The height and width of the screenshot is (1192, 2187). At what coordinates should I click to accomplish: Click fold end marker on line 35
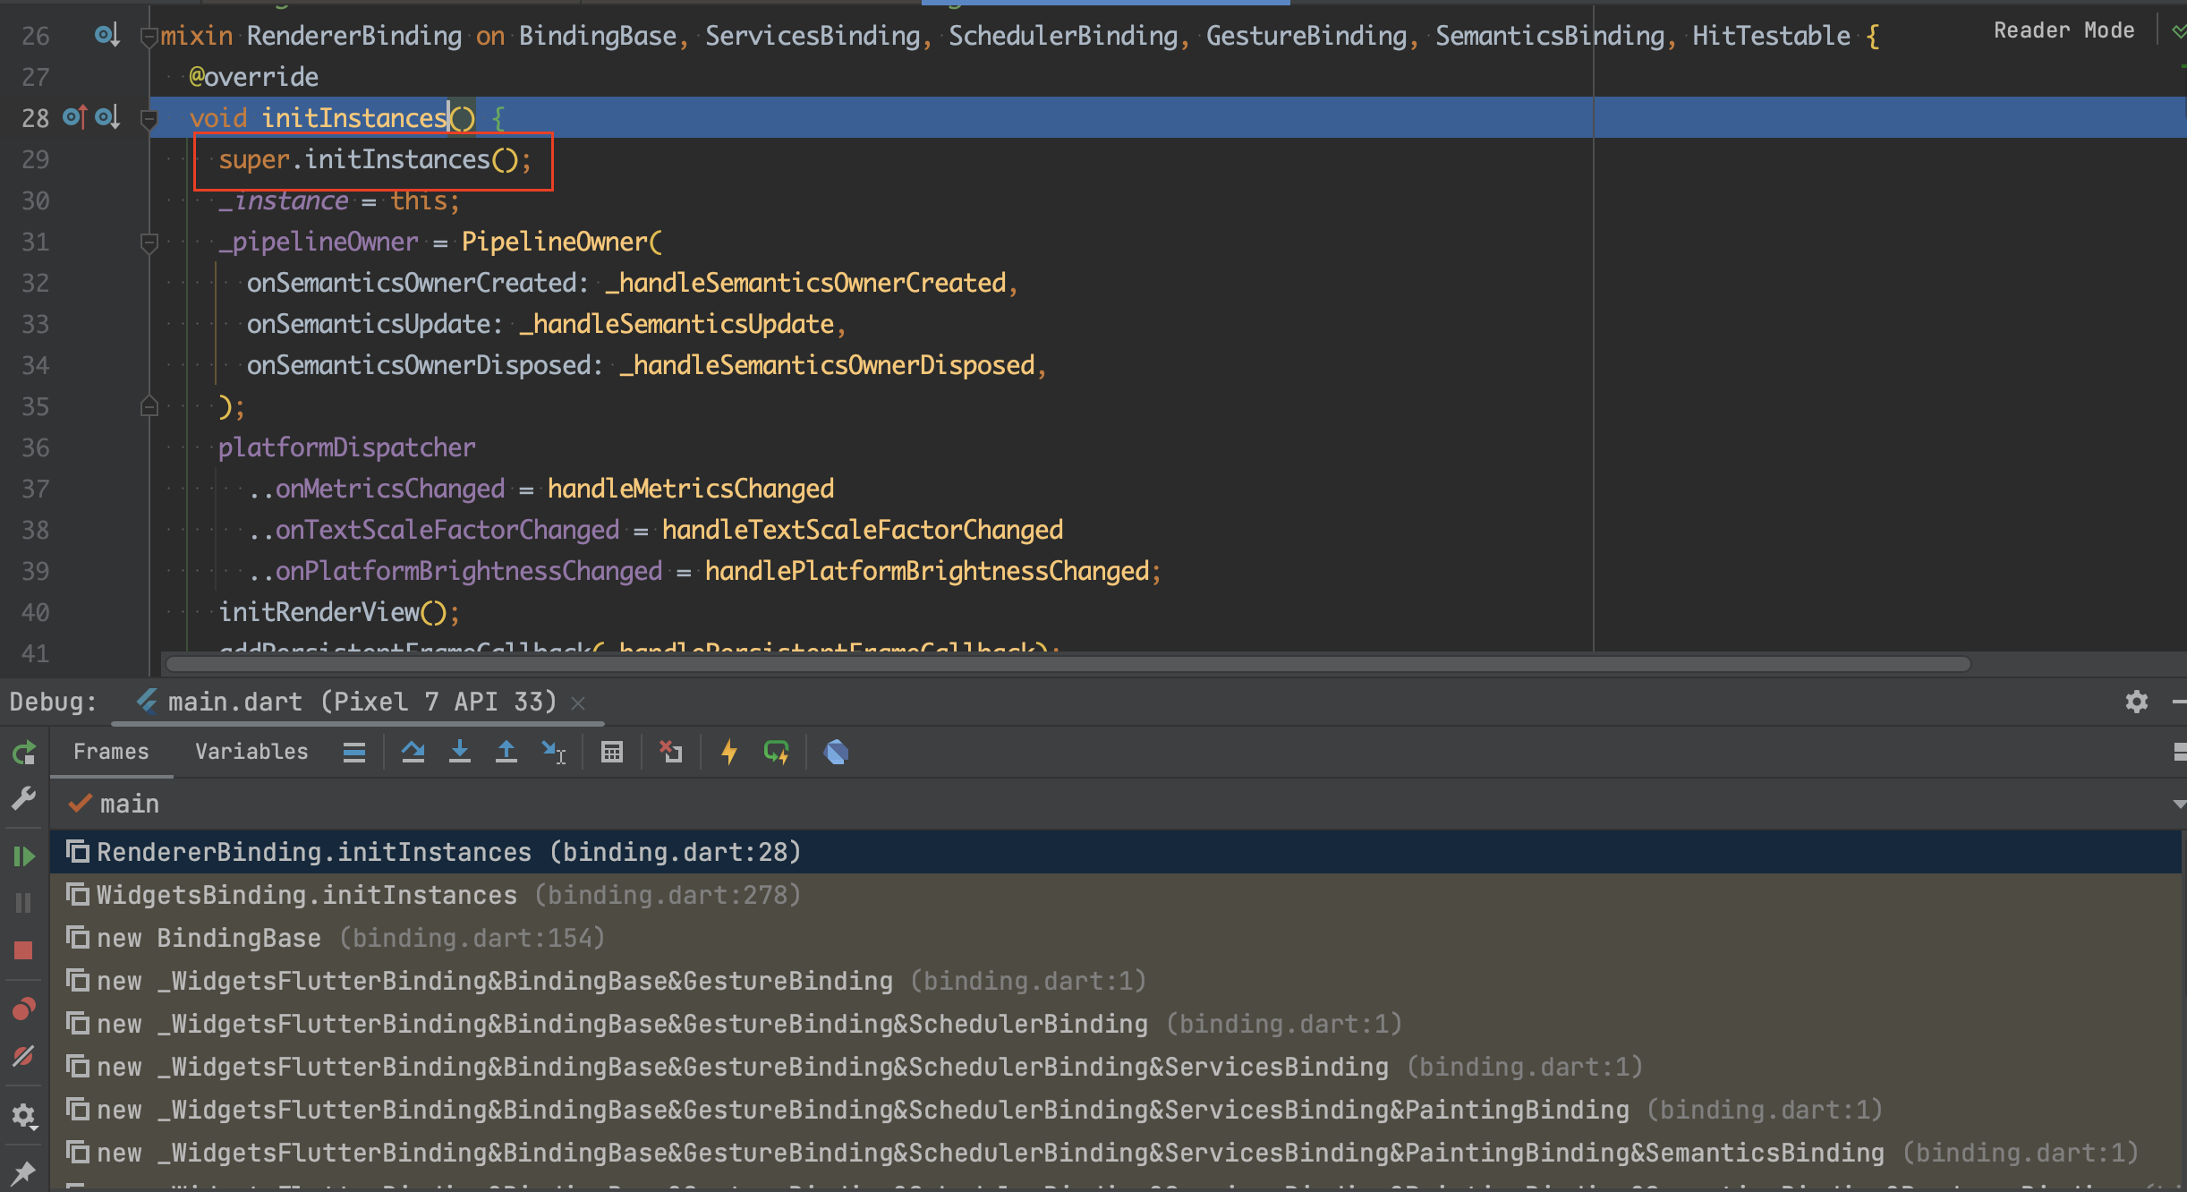[x=149, y=405]
